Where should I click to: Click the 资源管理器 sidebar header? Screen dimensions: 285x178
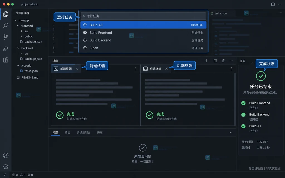[22, 13]
